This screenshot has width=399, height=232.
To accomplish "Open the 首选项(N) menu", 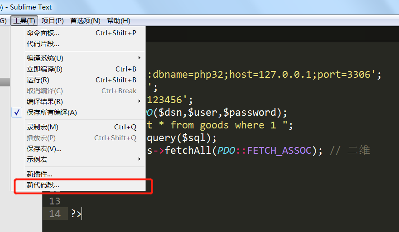I will click(85, 21).
